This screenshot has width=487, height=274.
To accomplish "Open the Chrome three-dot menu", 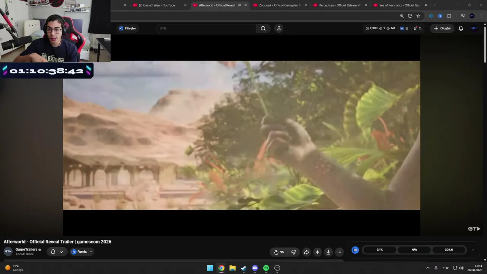I will point(481,16).
